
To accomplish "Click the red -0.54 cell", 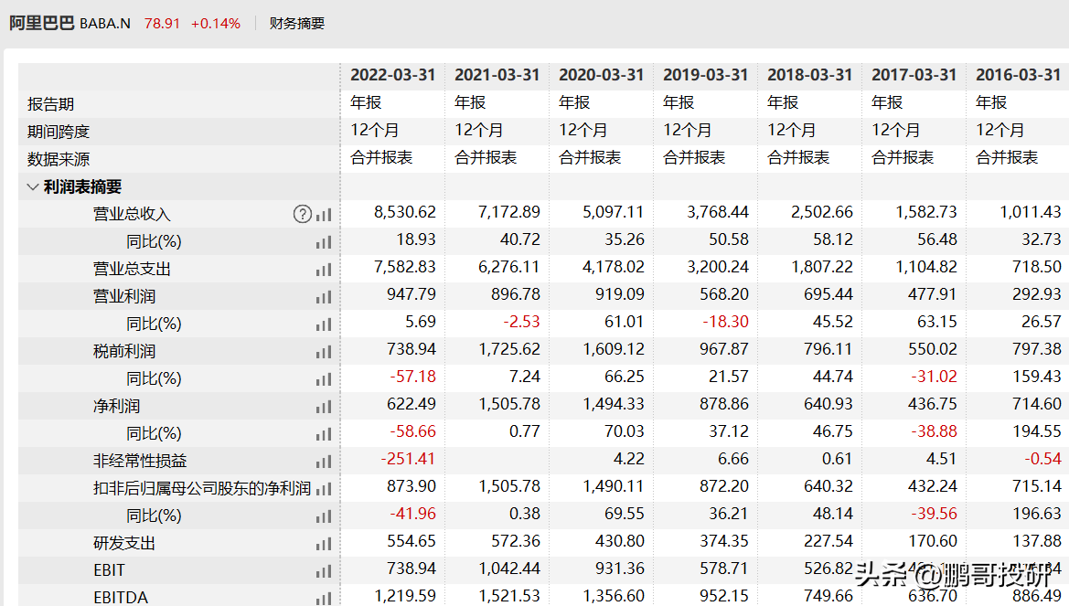I will pyautogui.click(x=1043, y=459).
